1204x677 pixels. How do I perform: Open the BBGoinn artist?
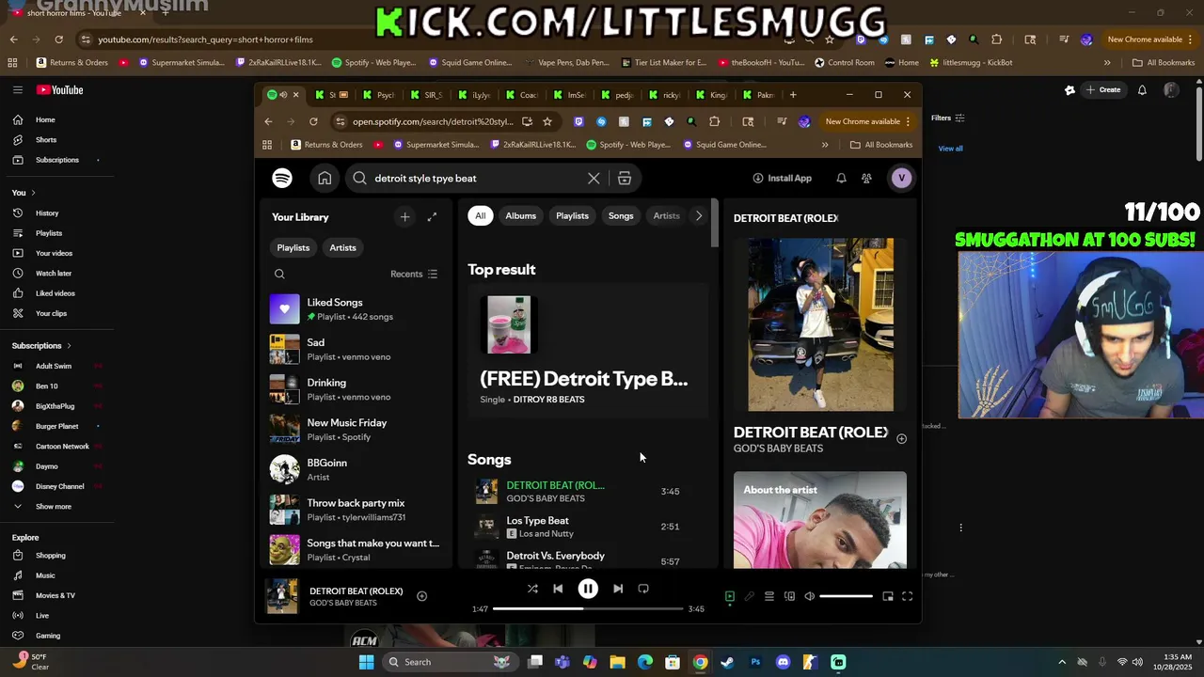point(356,469)
